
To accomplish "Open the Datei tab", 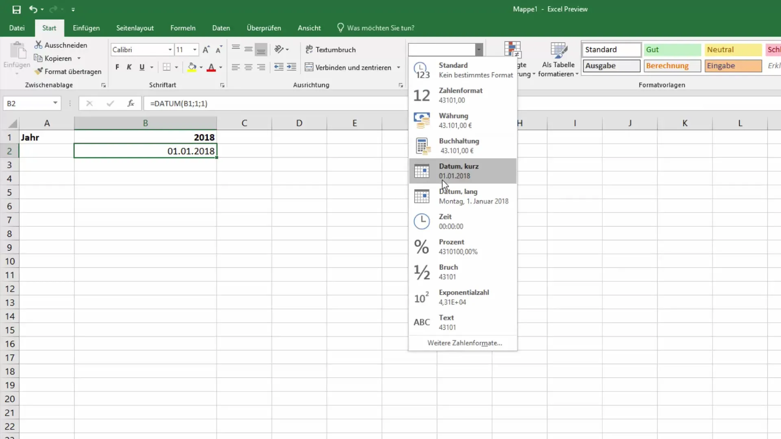I will tap(17, 28).
